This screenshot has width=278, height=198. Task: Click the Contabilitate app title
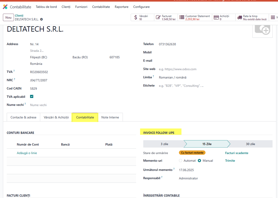(x=21, y=7)
